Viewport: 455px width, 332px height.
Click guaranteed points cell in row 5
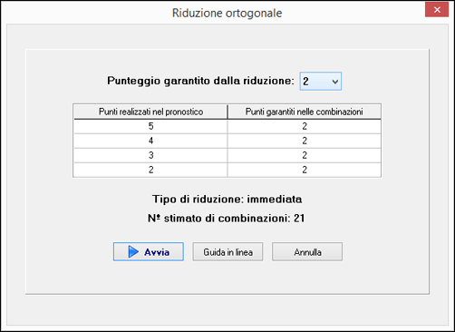305,126
